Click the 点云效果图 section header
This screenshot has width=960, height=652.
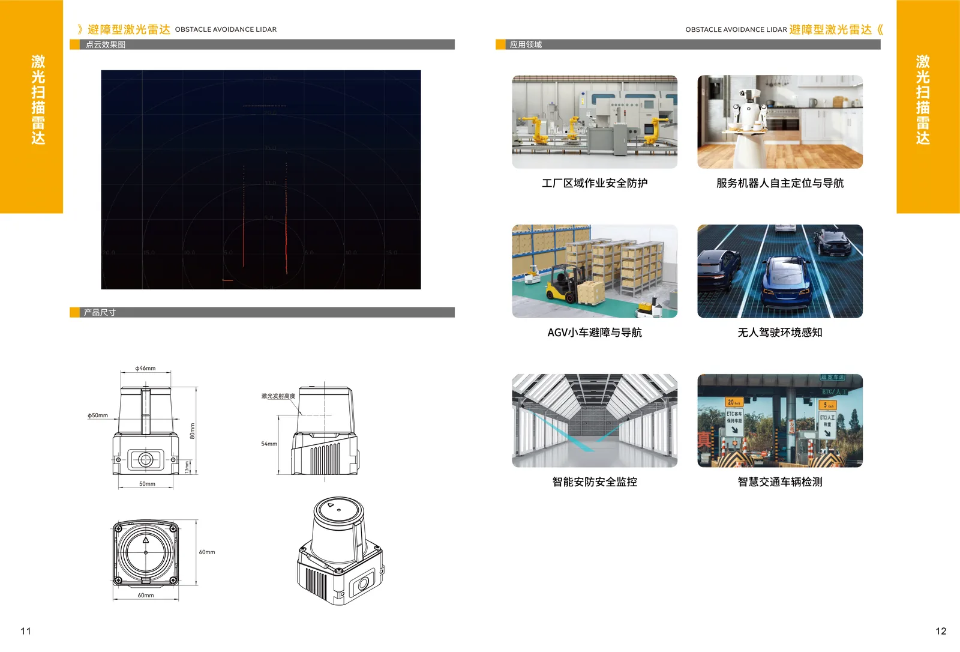click(262, 44)
